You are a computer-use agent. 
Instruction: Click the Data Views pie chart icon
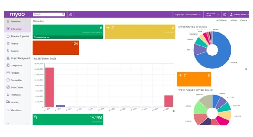coord(8,29)
